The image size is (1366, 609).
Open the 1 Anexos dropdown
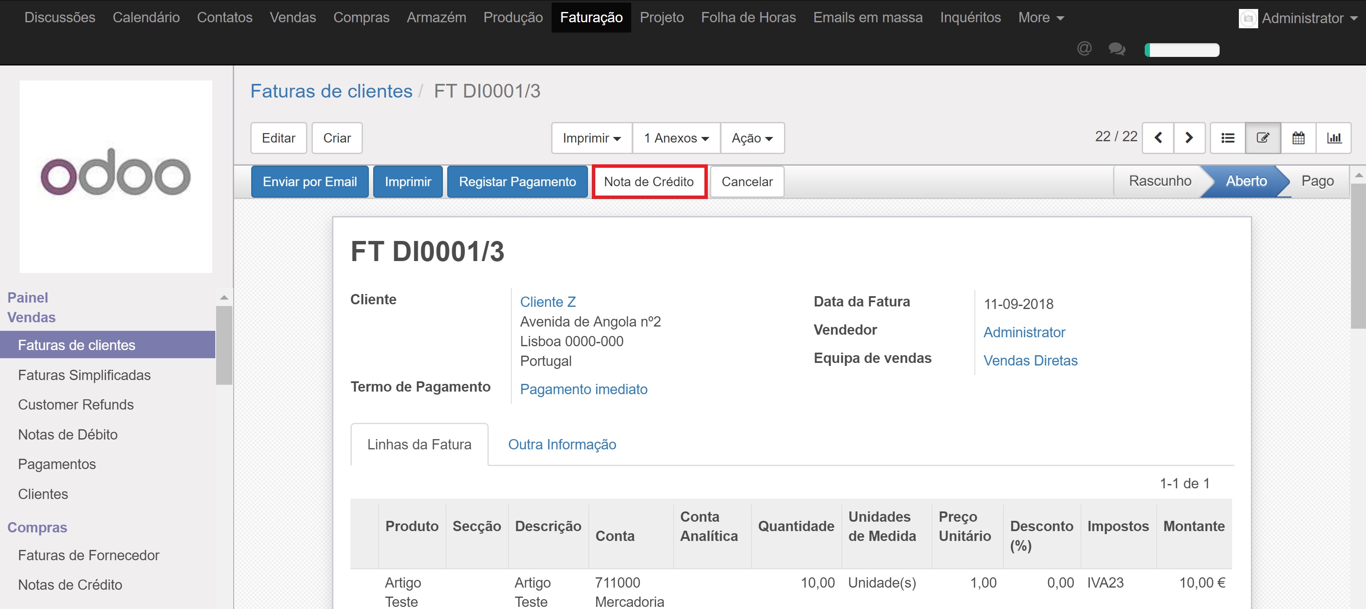pyautogui.click(x=676, y=138)
